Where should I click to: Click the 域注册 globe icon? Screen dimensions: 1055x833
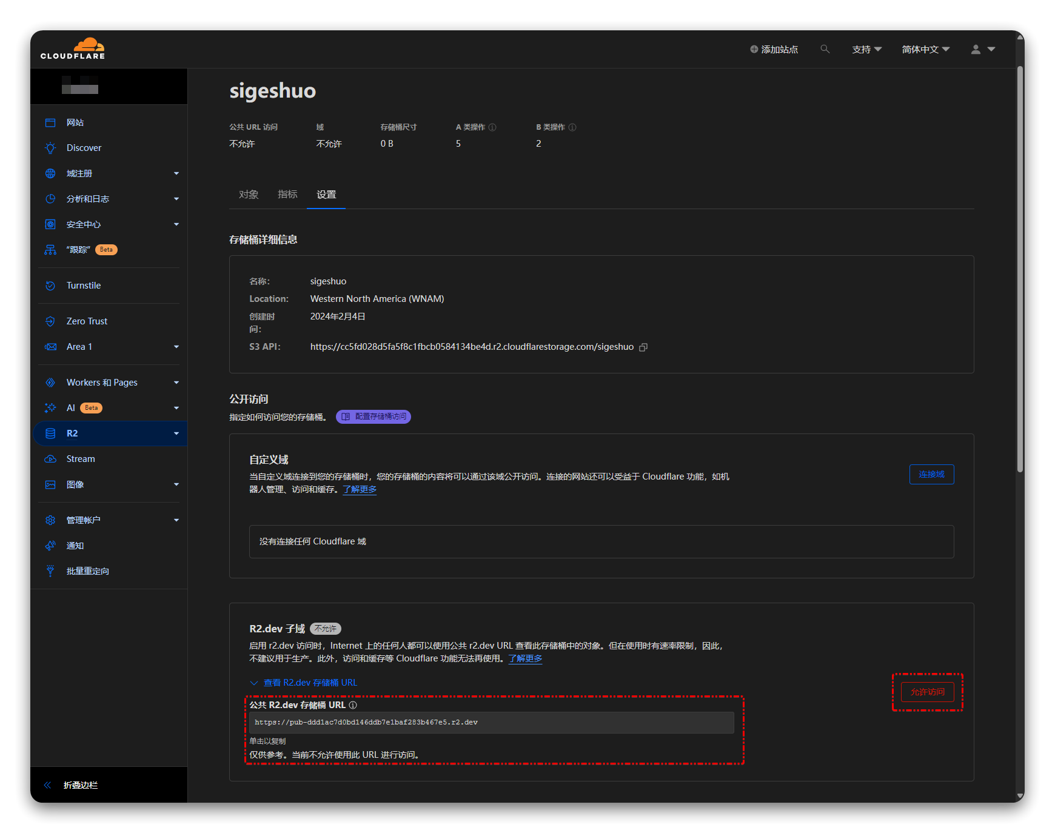click(x=50, y=173)
